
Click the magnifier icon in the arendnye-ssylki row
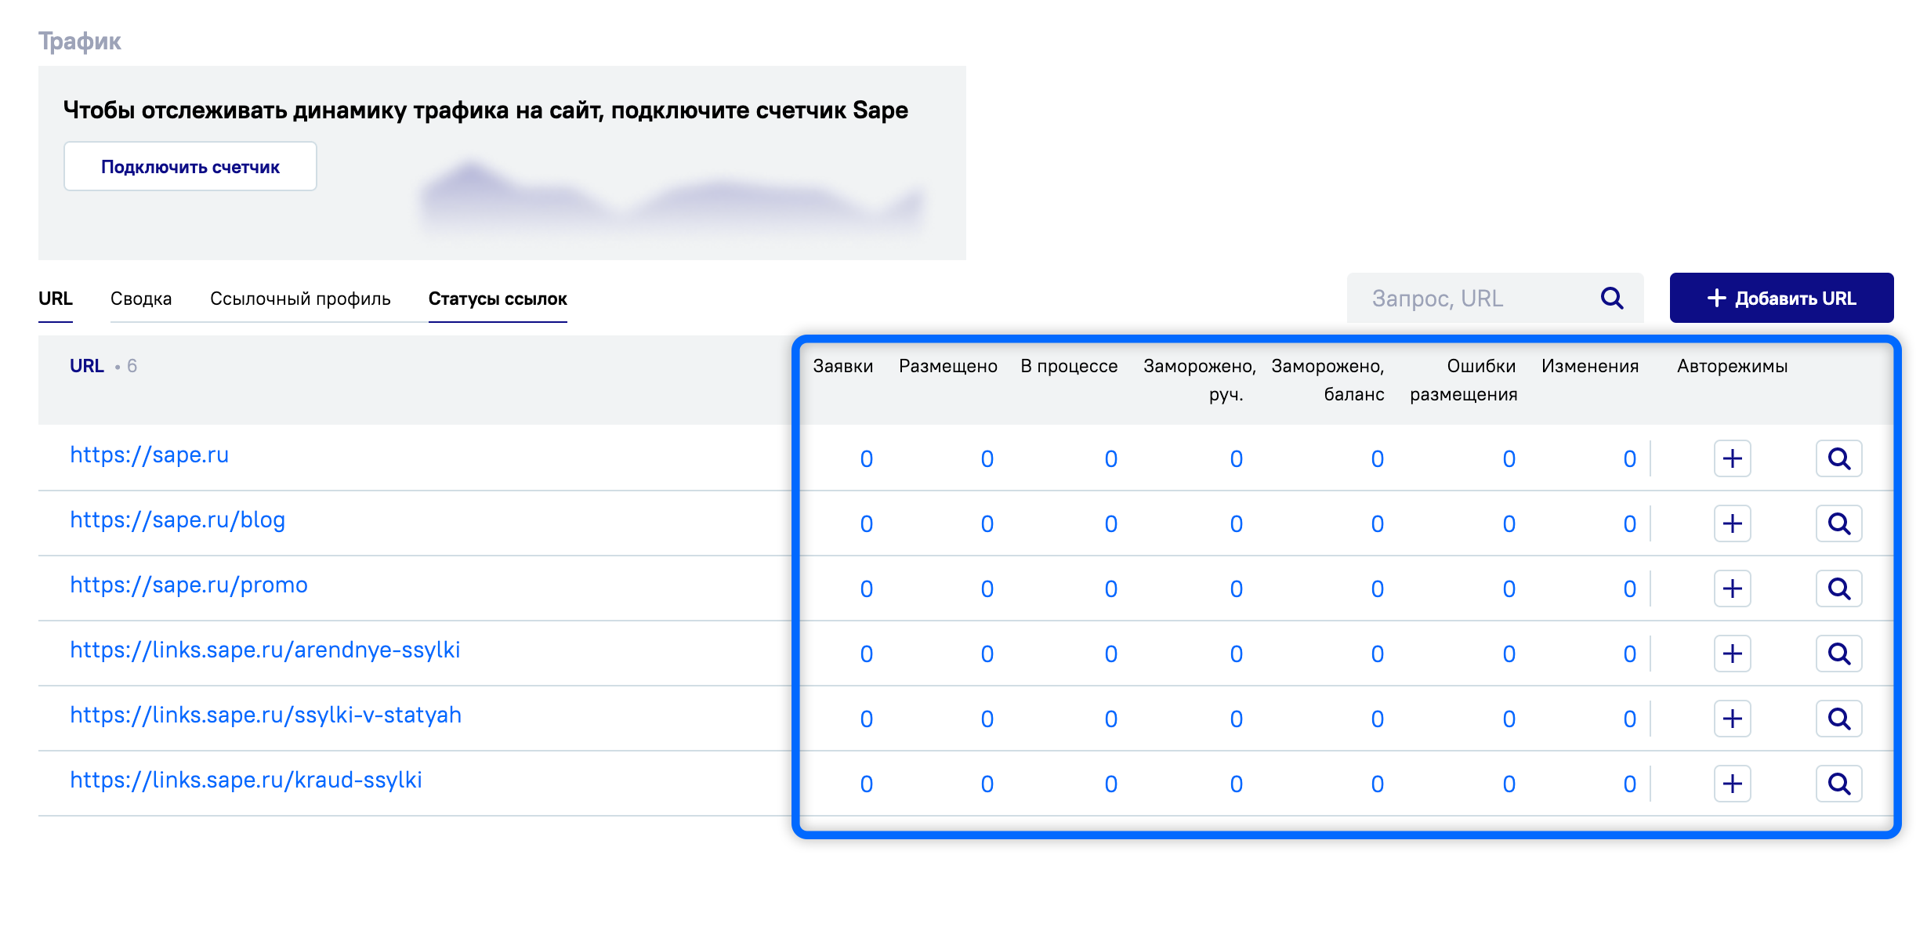point(1838,654)
